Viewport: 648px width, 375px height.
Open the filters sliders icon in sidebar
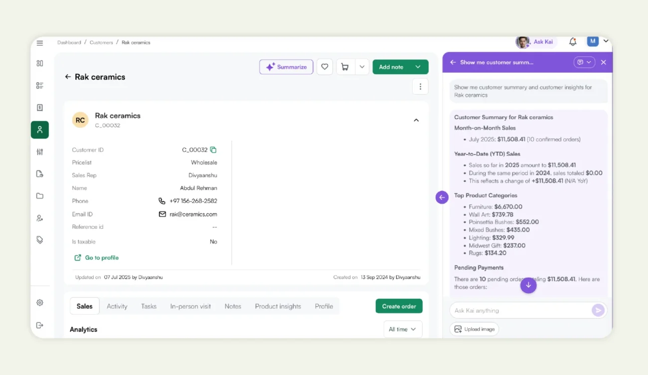point(40,152)
